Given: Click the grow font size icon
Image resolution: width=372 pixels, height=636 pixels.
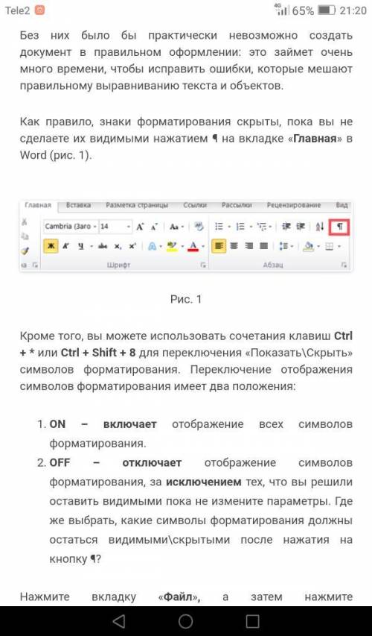Looking at the screenshot, I should click(140, 227).
